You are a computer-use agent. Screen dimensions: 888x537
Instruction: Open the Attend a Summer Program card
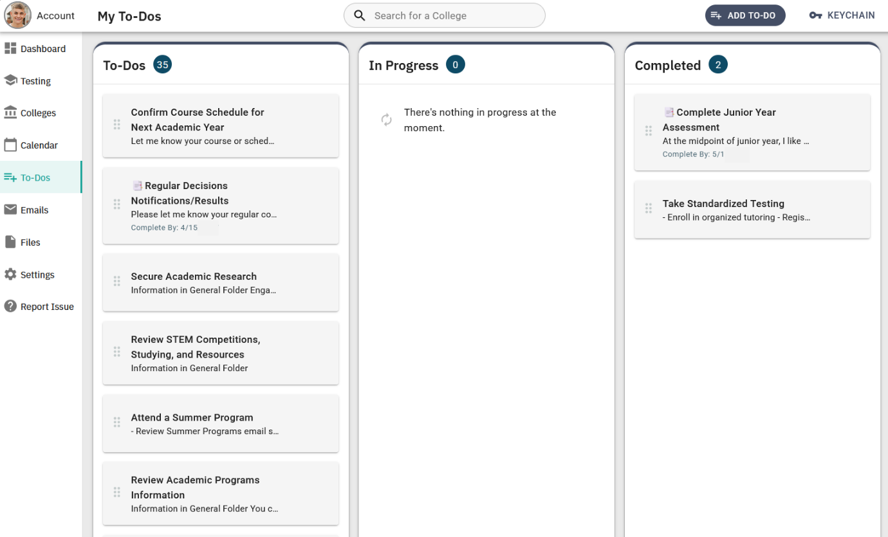click(x=221, y=423)
